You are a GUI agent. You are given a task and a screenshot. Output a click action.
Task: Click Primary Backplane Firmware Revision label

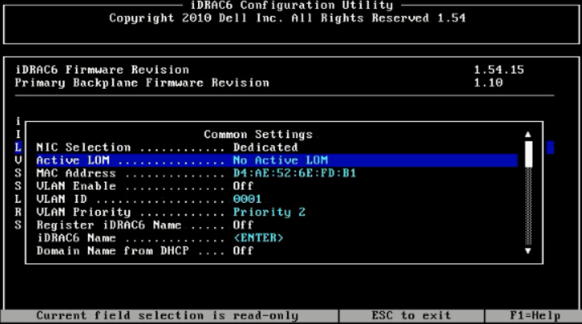(x=141, y=82)
